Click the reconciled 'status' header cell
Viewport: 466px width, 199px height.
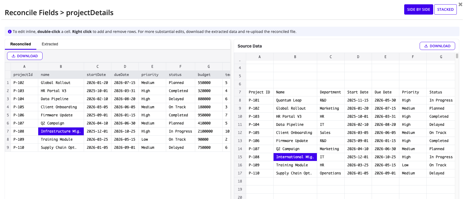(181, 75)
